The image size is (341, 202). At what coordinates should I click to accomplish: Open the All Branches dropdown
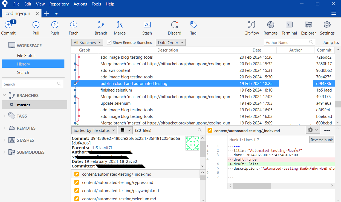pyautogui.click(x=87, y=42)
